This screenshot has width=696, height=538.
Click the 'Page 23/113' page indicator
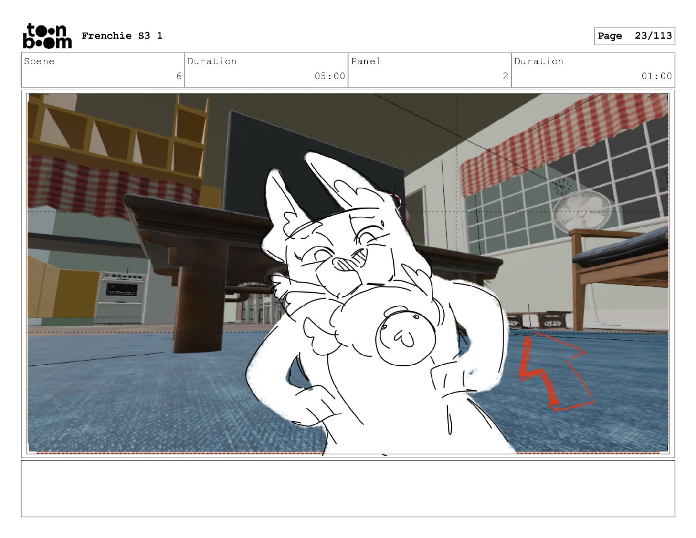[634, 36]
